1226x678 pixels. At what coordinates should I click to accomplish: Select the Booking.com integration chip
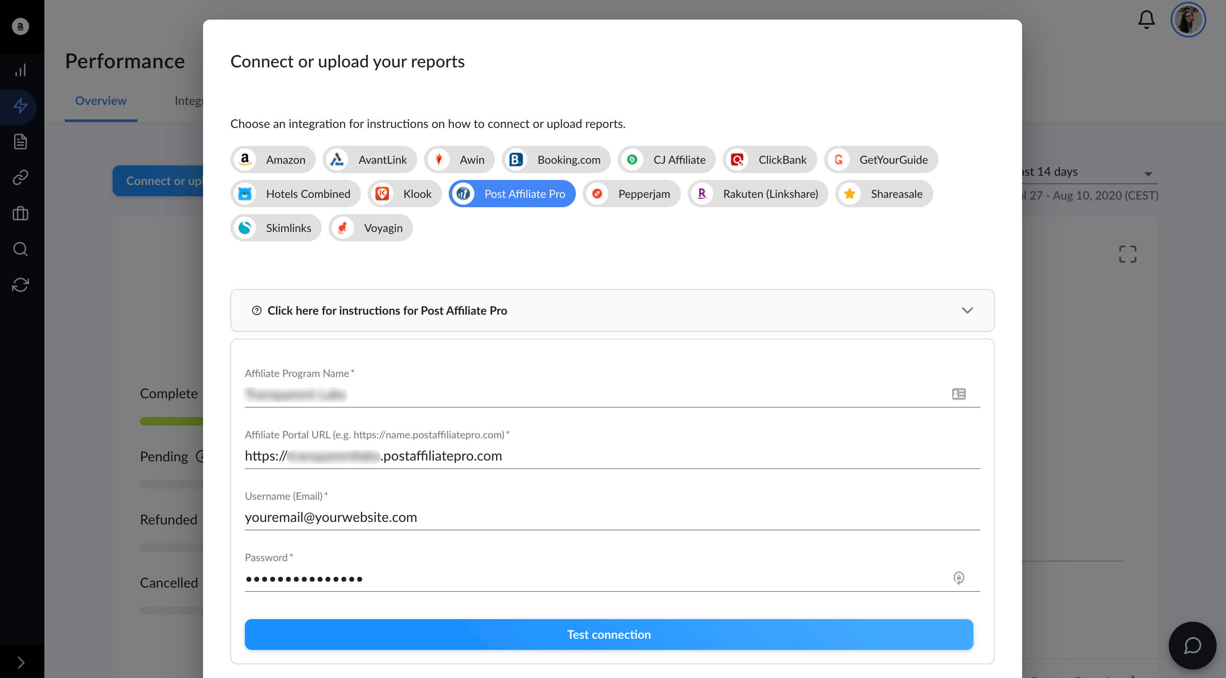[x=556, y=159]
